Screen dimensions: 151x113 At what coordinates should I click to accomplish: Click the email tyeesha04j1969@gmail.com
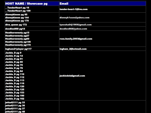coord(75,25)
